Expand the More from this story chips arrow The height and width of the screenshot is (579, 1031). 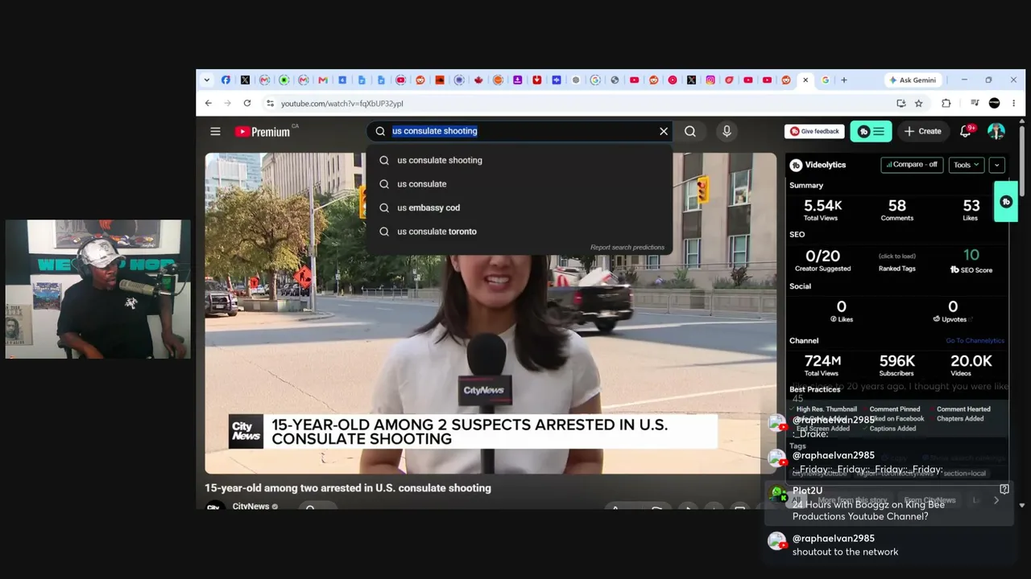click(x=996, y=500)
